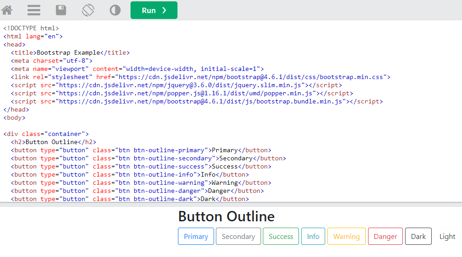Image resolution: width=462 pixels, height=257 pixels.
Task: Toggle dark mode contrast icon
Action: coord(115,10)
